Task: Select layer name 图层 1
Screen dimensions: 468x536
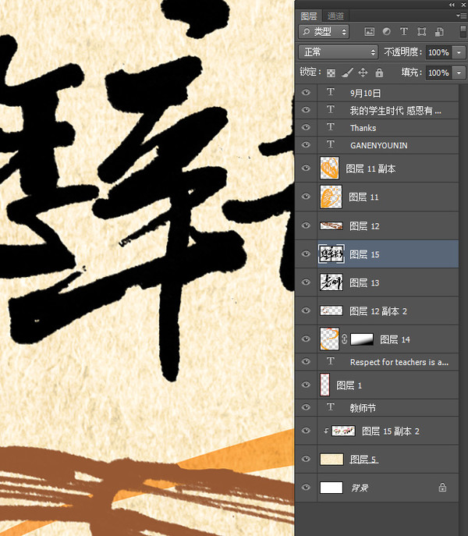Action: [x=349, y=385]
